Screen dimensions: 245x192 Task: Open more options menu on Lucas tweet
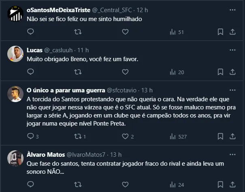(x=232, y=50)
